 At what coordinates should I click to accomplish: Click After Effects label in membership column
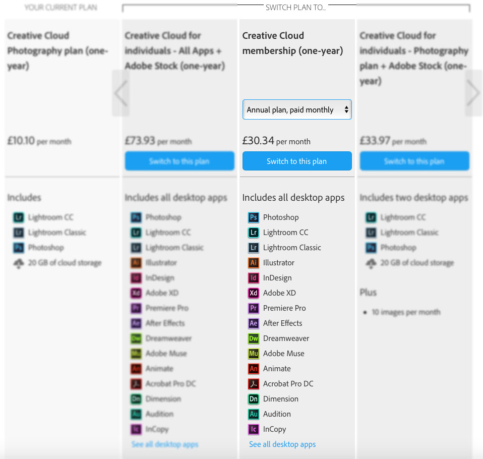click(x=282, y=323)
